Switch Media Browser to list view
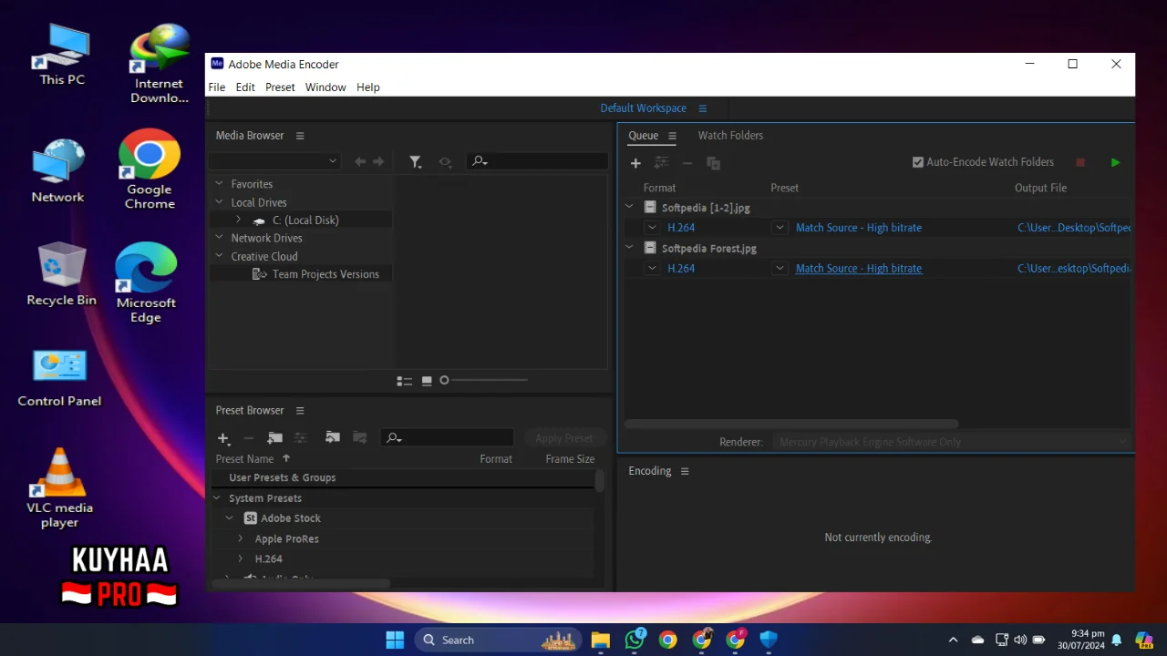This screenshot has width=1167, height=656. click(x=405, y=381)
